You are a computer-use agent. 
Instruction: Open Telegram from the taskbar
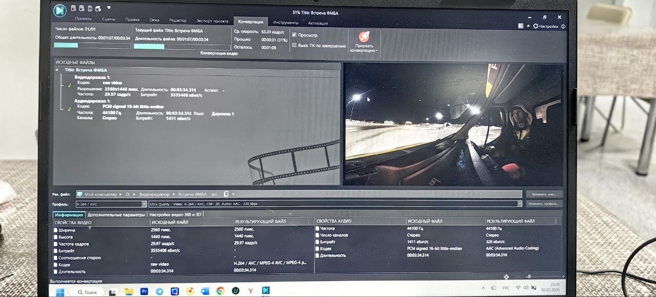(x=160, y=291)
